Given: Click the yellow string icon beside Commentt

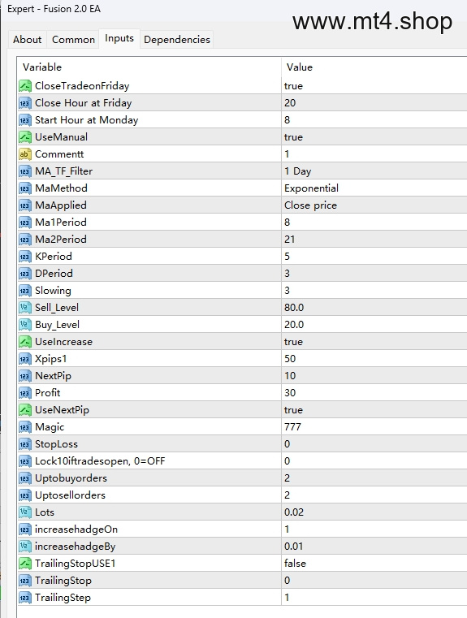Looking at the screenshot, I should pyautogui.click(x=25, y=154).
